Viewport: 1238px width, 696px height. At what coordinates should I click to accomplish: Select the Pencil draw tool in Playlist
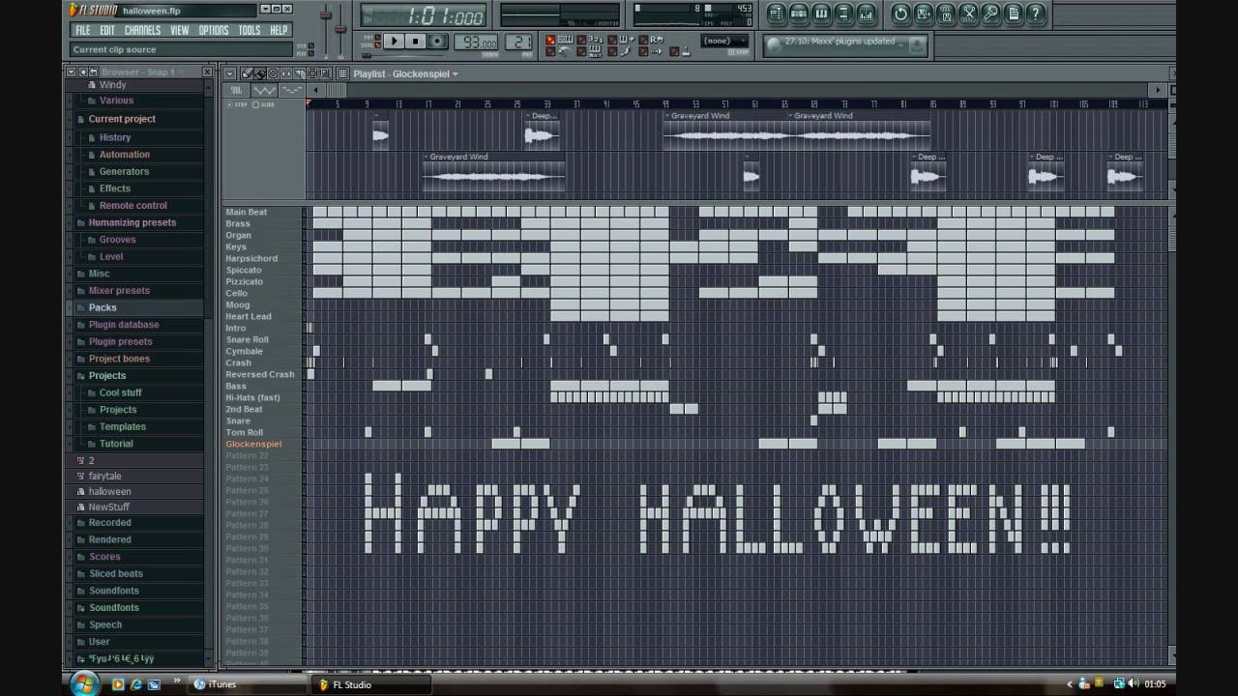coord(247,73)
